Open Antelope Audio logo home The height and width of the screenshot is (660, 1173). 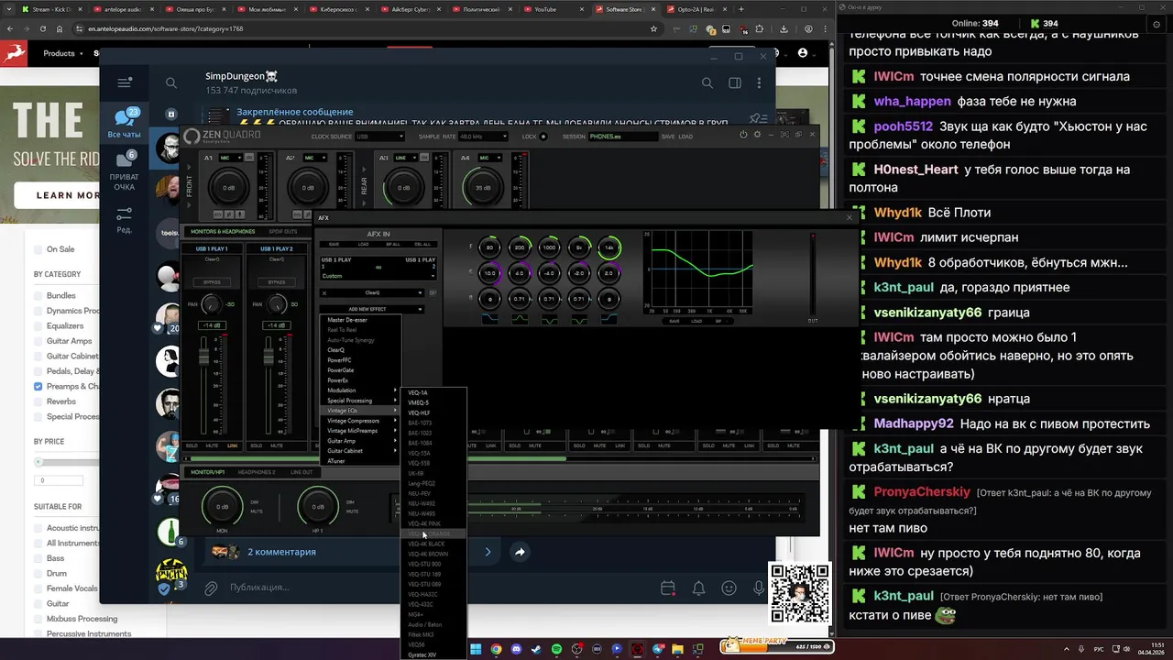tap(16, 53)
